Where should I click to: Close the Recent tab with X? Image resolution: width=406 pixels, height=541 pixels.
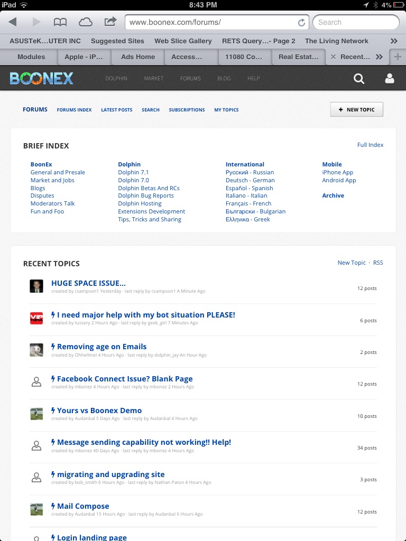point(333,57)
